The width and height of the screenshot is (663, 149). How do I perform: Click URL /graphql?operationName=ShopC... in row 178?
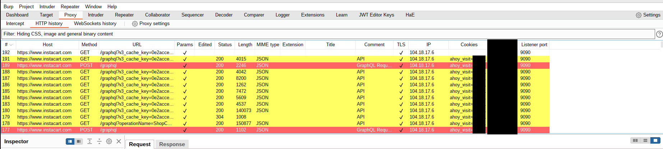pyautogui.click(x=136, y=123)
